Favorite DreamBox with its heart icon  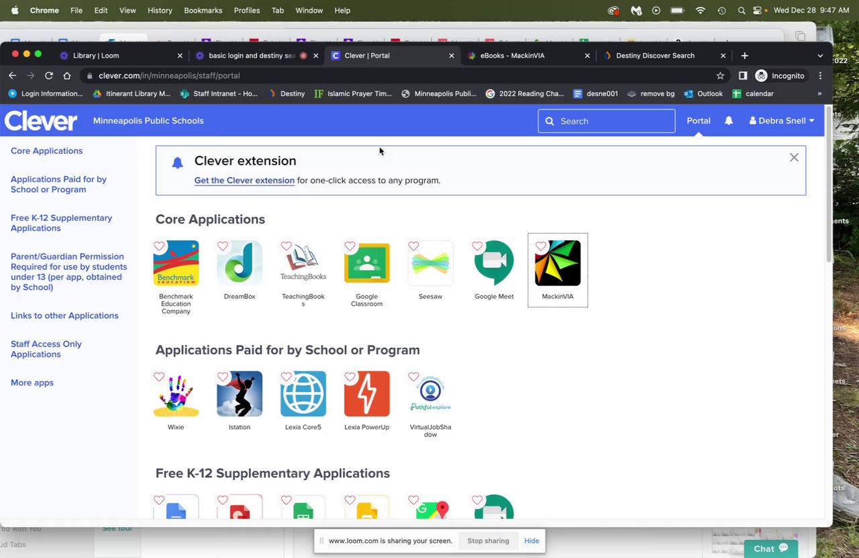[223, 246]
